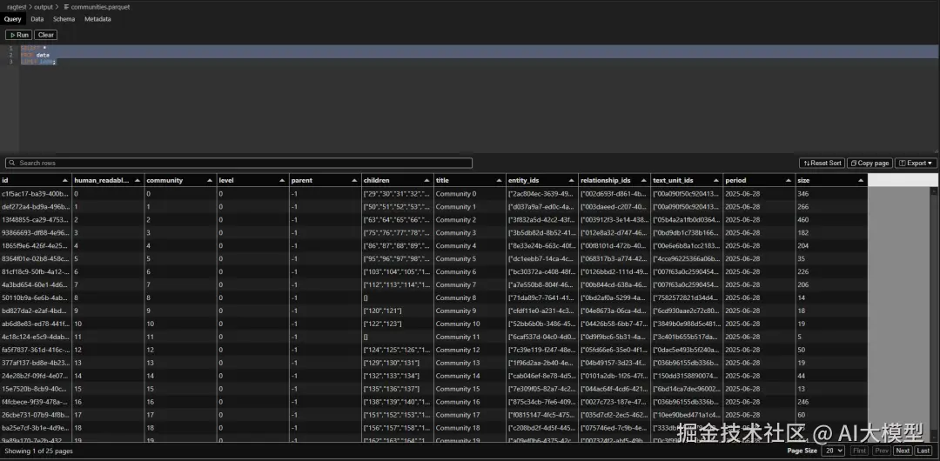
Task: Sort by the period column arrow
Action: point(787,180)
